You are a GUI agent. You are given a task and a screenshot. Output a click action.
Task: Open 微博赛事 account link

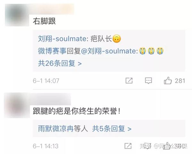click(x=52, y=51)
